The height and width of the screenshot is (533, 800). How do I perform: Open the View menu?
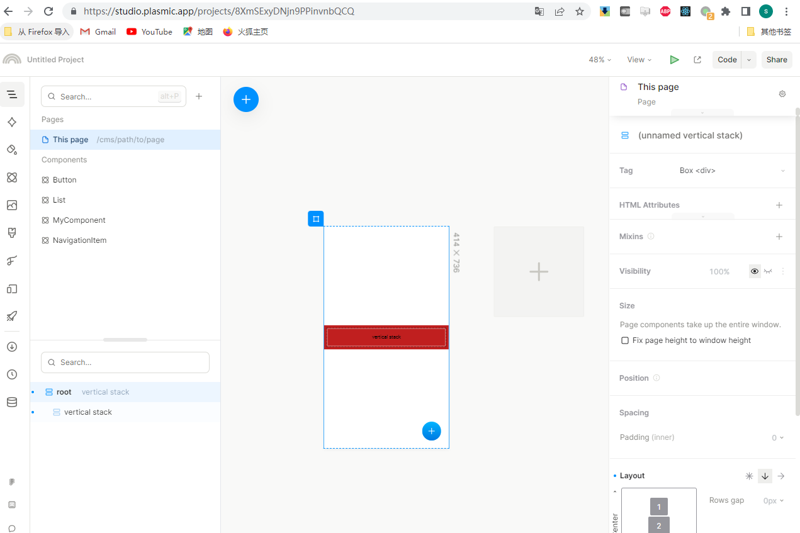click(x=639, y=60)
